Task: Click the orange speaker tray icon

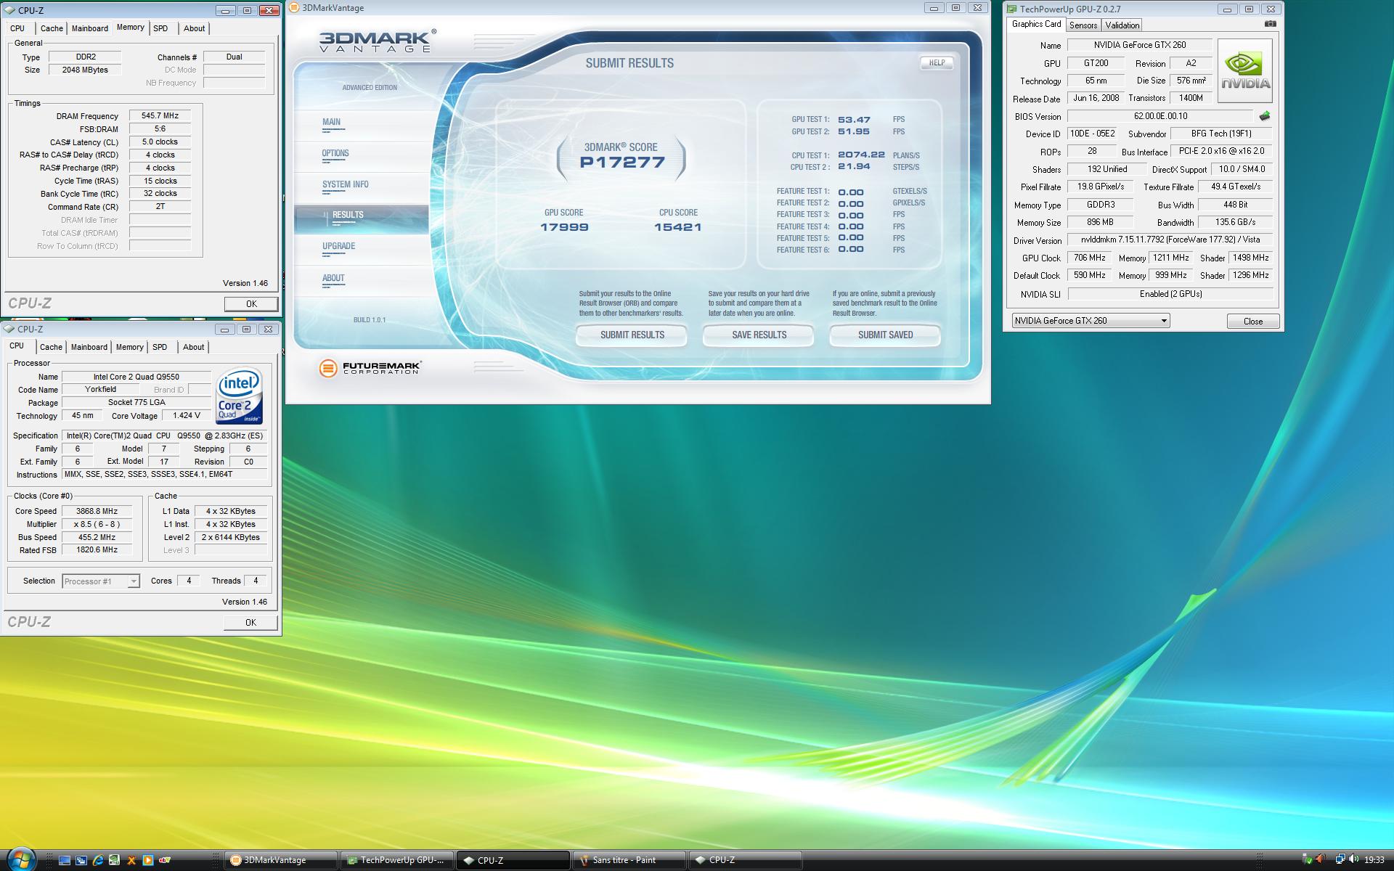Action: click(x=1321, y=860)
